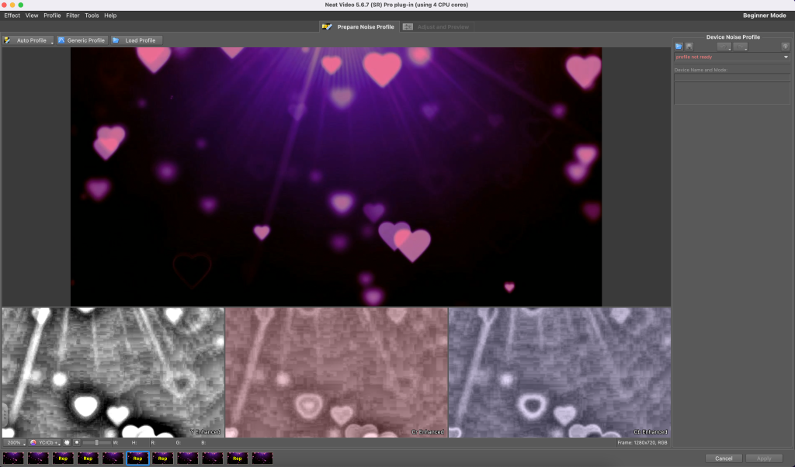Viewport: 795px width, 467px height.
Task: Click the Generic Profile button
Action: [82, 40]
